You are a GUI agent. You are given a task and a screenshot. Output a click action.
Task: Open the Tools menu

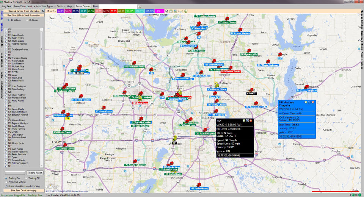click(x=60, y=7)
